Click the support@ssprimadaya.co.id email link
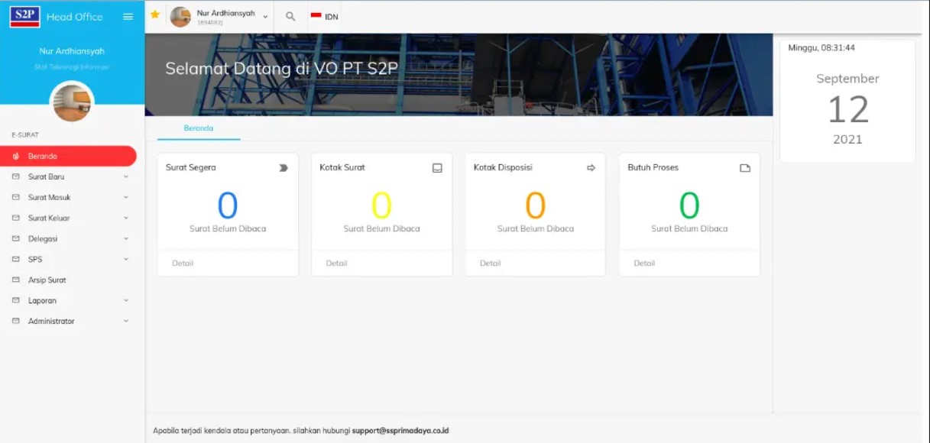The height and width of the screenshot is (443, 930). click(x=400, y=431)
